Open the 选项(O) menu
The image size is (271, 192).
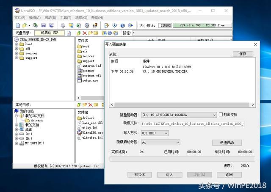click(81, 18)
